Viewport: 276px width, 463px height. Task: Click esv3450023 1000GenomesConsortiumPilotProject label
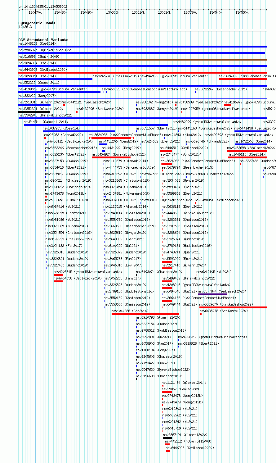[144, 89]
